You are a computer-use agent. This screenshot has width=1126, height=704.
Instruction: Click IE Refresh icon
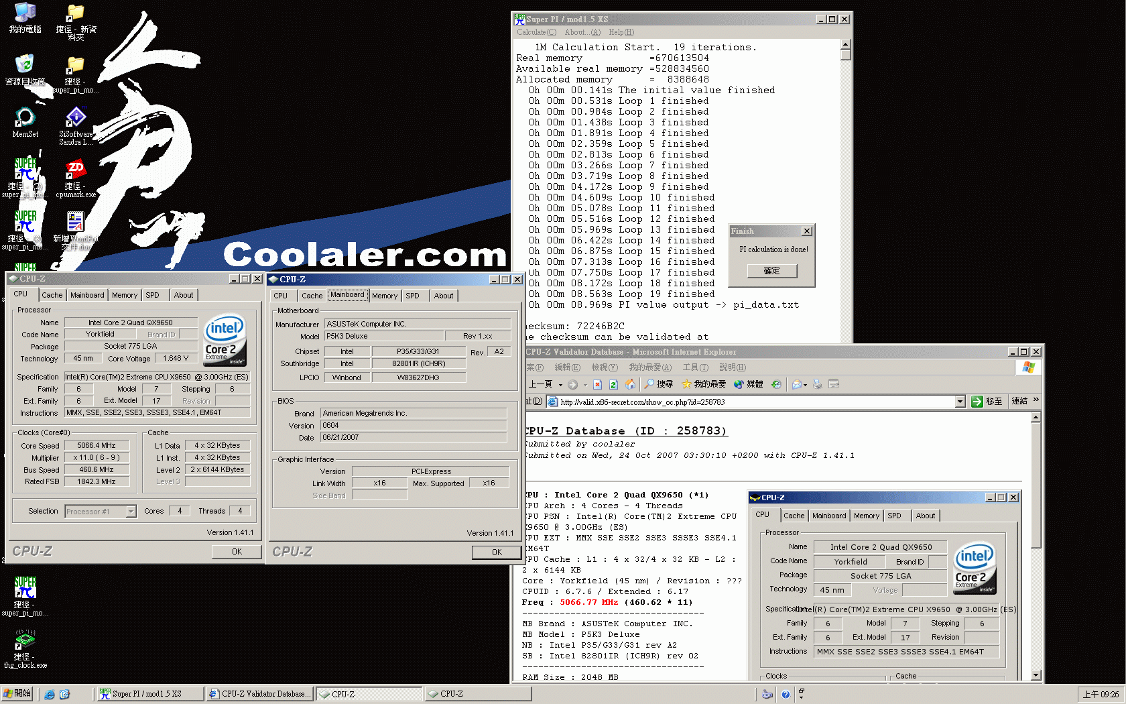(613, 384)
